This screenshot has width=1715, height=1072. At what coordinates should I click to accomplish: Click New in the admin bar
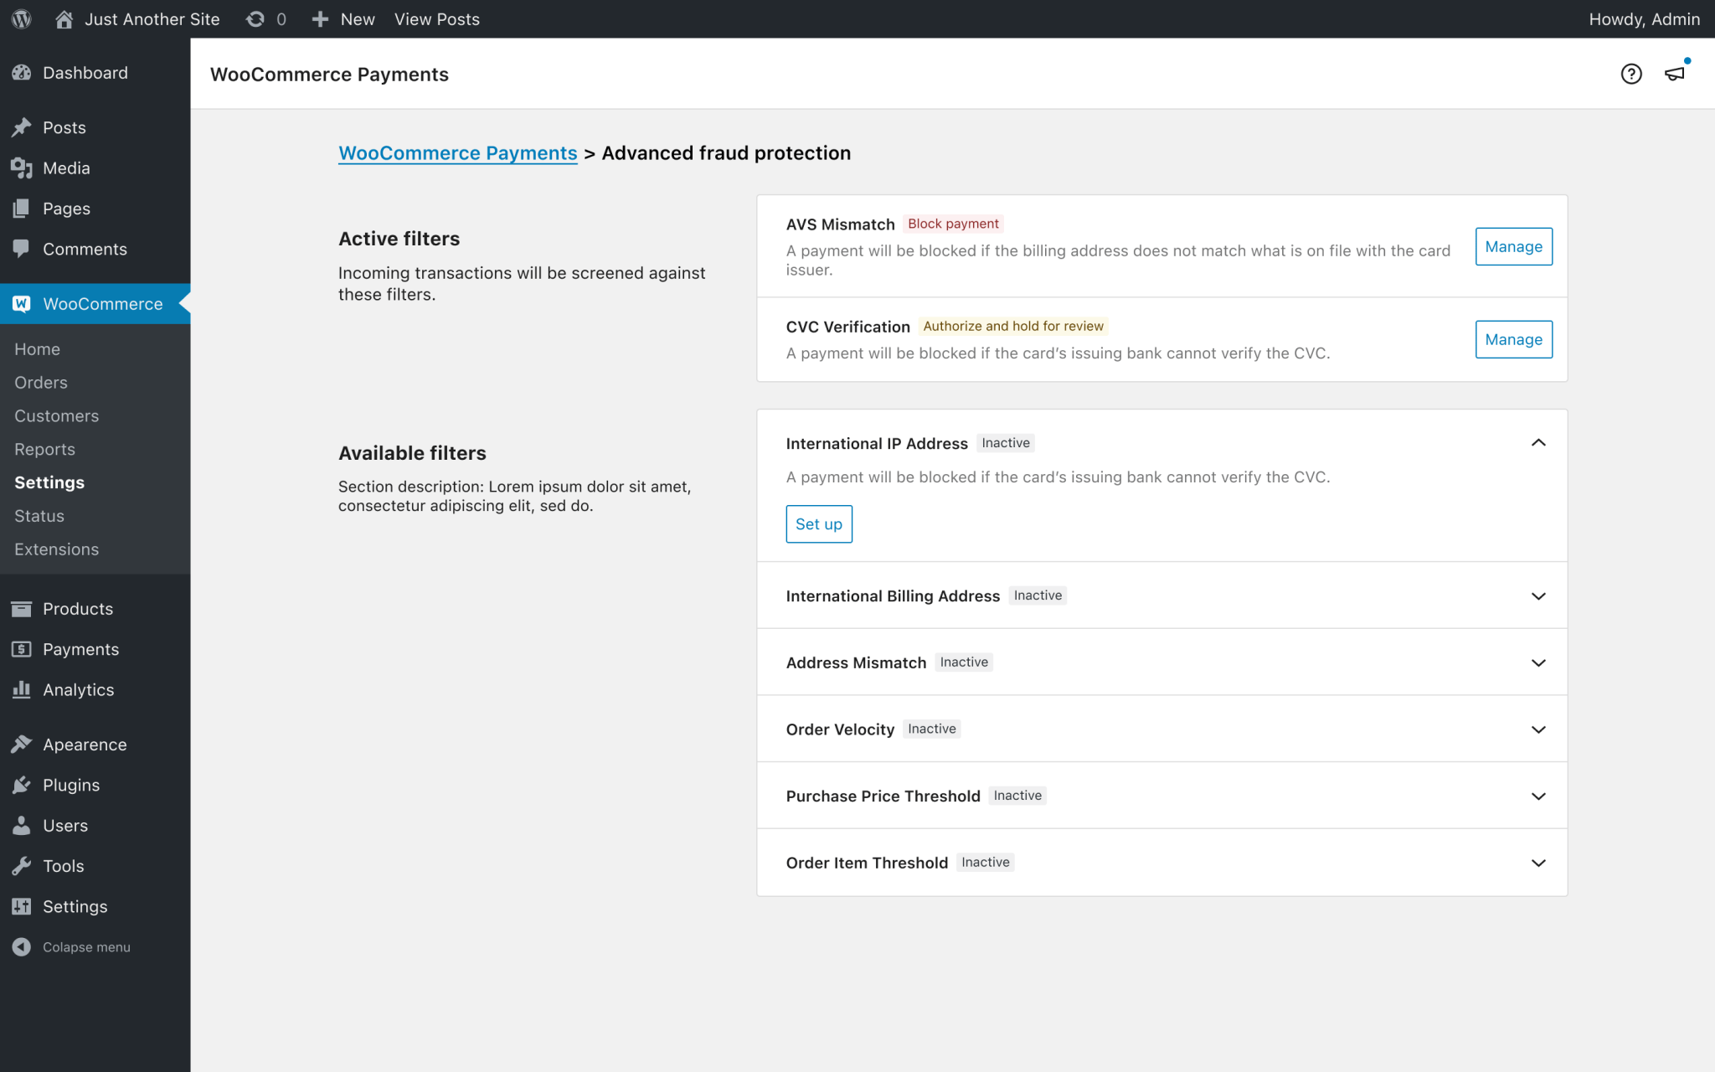(357, 18)
